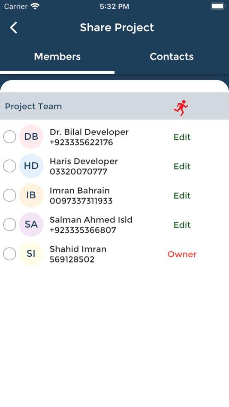Click the name Imran Bahrain
Screen dimensions: 229x407
[x=80, y=191]
